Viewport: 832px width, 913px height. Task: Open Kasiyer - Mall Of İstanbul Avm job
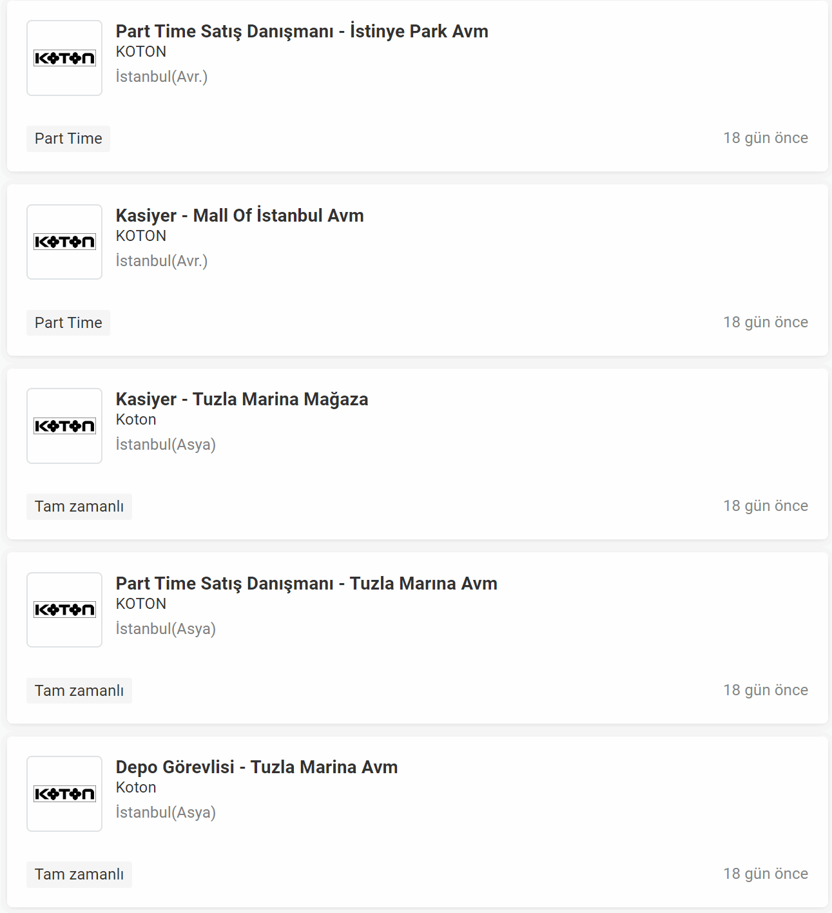point(240,215)
